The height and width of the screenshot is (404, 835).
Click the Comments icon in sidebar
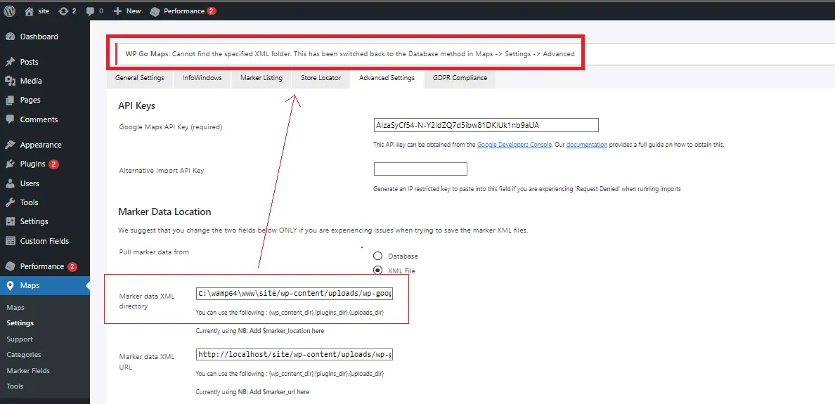click(x=10, y=119)
